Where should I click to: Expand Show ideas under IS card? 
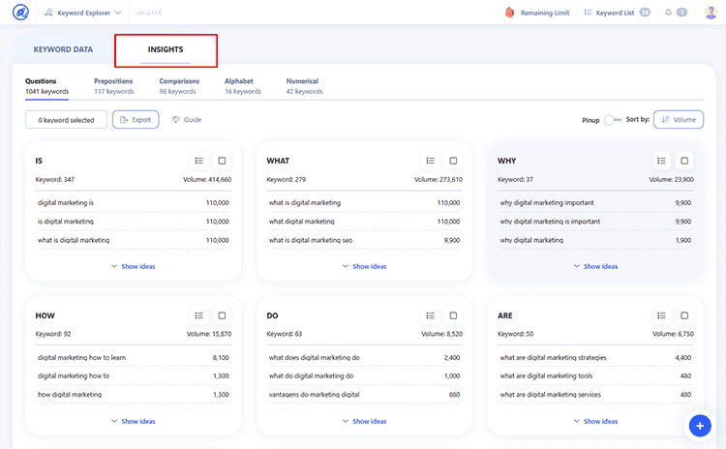click(134, 266)
